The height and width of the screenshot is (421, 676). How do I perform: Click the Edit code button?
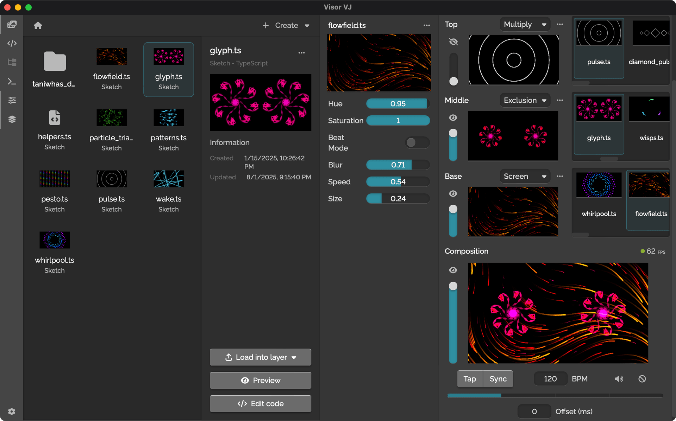[x=260, y=403]
